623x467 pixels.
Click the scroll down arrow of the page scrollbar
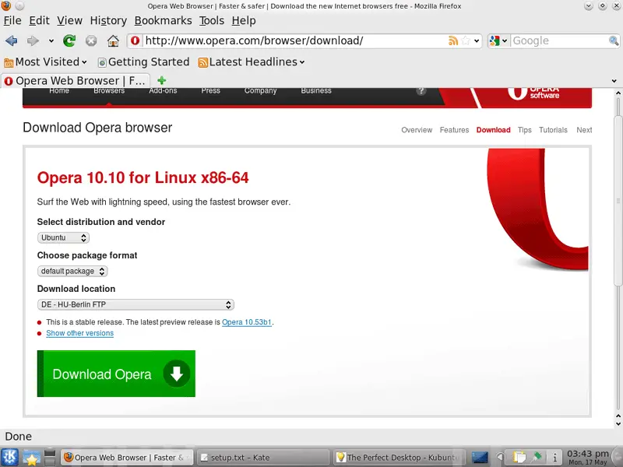click(x=618, y=424)
